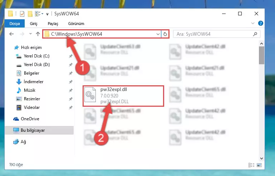Image resolution: width=275 pixels, height=176 pixels.
Task: Click the Ara: SysWOW64 search box
Action: 217,34
